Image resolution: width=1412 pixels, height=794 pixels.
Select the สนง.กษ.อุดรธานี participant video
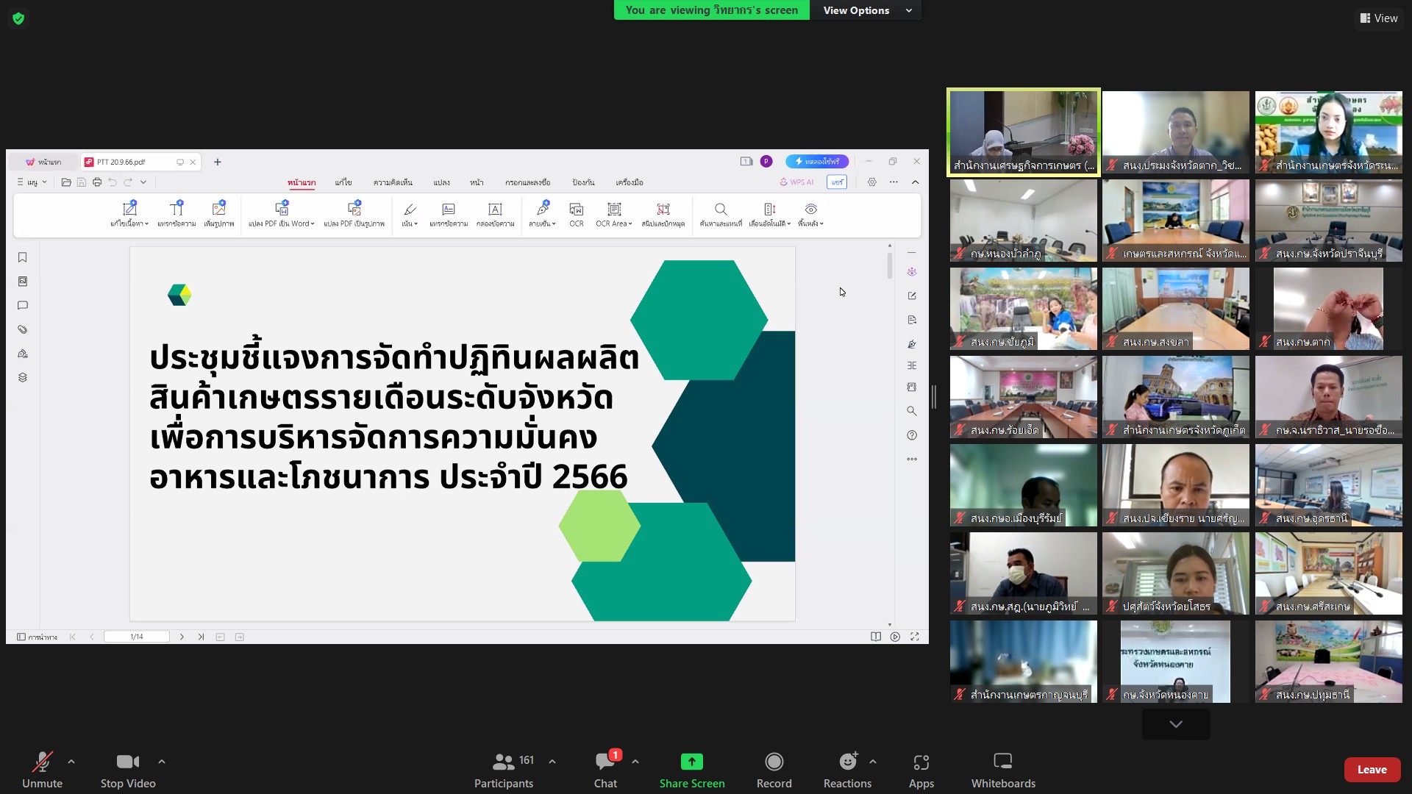[x=1329, y=485]
